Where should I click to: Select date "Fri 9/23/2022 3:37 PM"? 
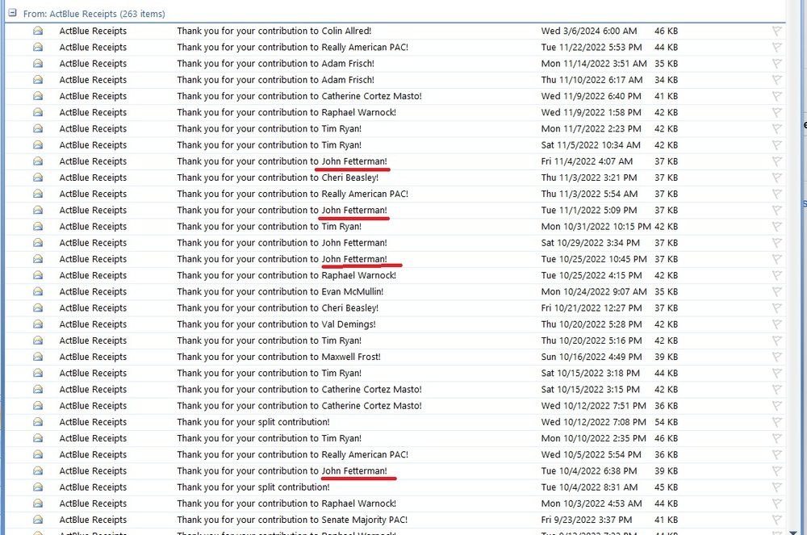pos(586,520)
